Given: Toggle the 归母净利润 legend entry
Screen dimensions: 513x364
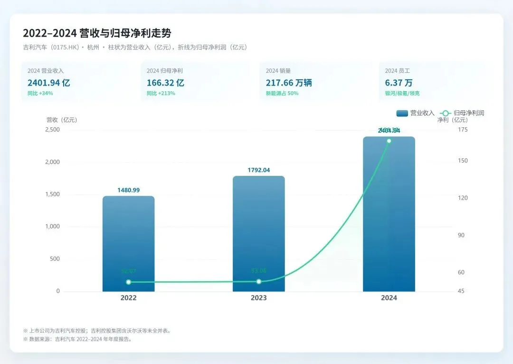Looking at the screenshot, I should (x=462, y=113).
